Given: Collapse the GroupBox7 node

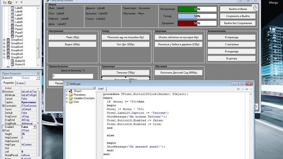Looking at the screenshot, I should click(x=4, y=57).
